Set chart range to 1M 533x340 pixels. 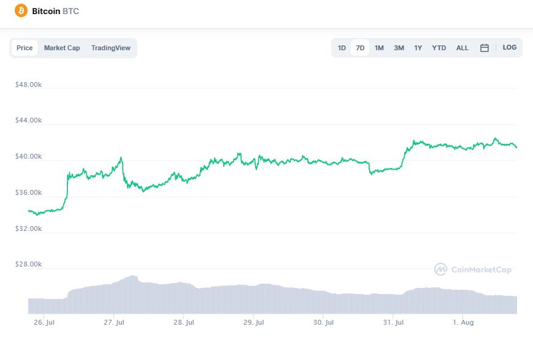pyautogui.click(x=379, y=48)
